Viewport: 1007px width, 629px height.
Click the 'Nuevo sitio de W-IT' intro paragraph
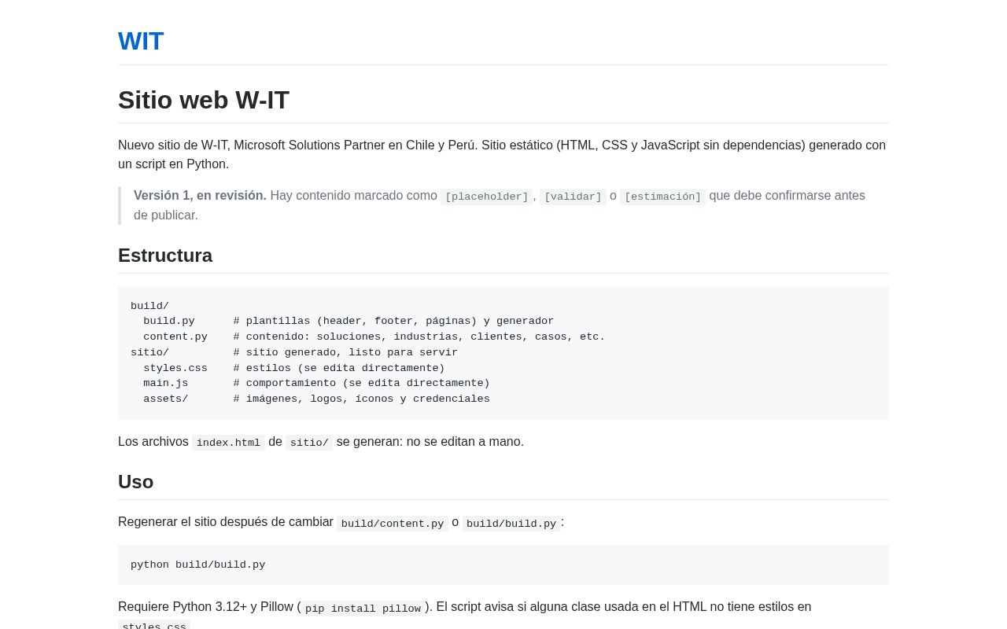point(503,155)
